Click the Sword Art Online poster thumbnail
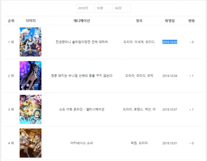This screenshot has height=161, width=207. pyautogui.click(x=31, y=109)
